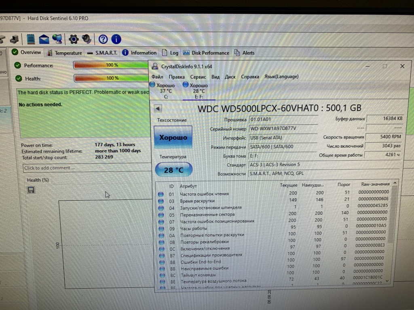The height and width of the screenshot is (310, 414).
Task: Click the status circle of attribute 01 row
Action: (161, 194)
